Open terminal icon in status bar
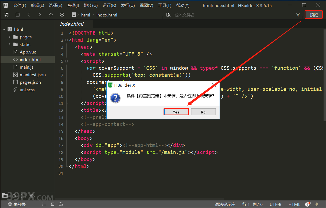Image resolution: width=326 pixels, height=208 pixels. [x=53, y=204]
